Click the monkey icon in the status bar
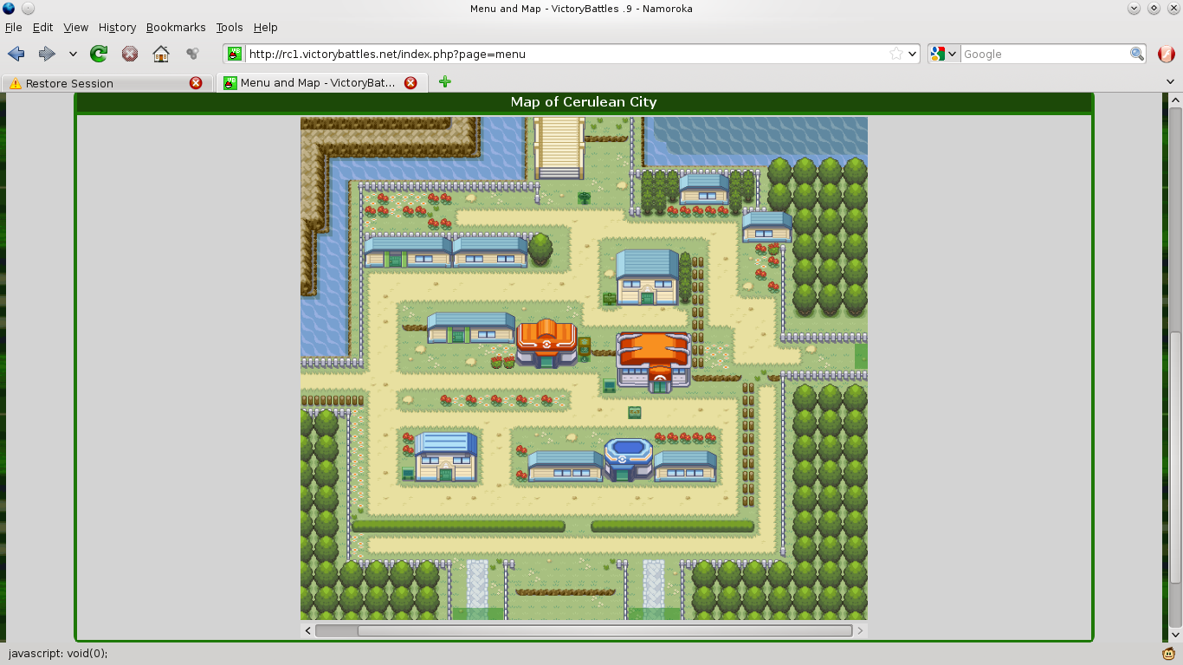The height and width of the screenshot is (665, 1183). click(1168, 654)
